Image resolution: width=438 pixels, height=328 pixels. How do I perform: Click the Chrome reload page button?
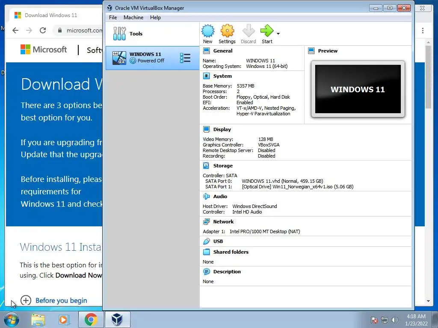click(x=43, y=30)
